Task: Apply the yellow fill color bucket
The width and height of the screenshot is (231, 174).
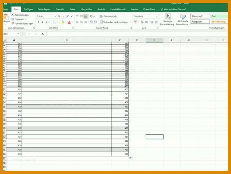Action: [x=63, y=22]
